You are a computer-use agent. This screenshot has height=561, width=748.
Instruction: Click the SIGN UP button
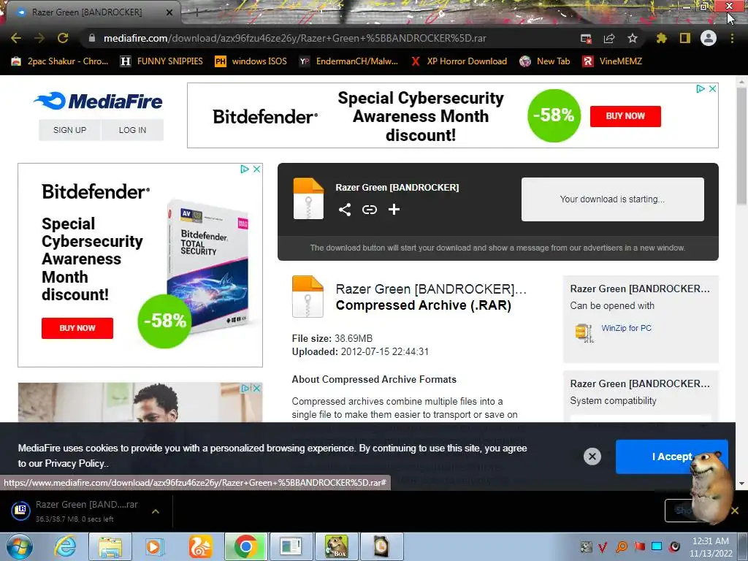[x=69, y=130]
